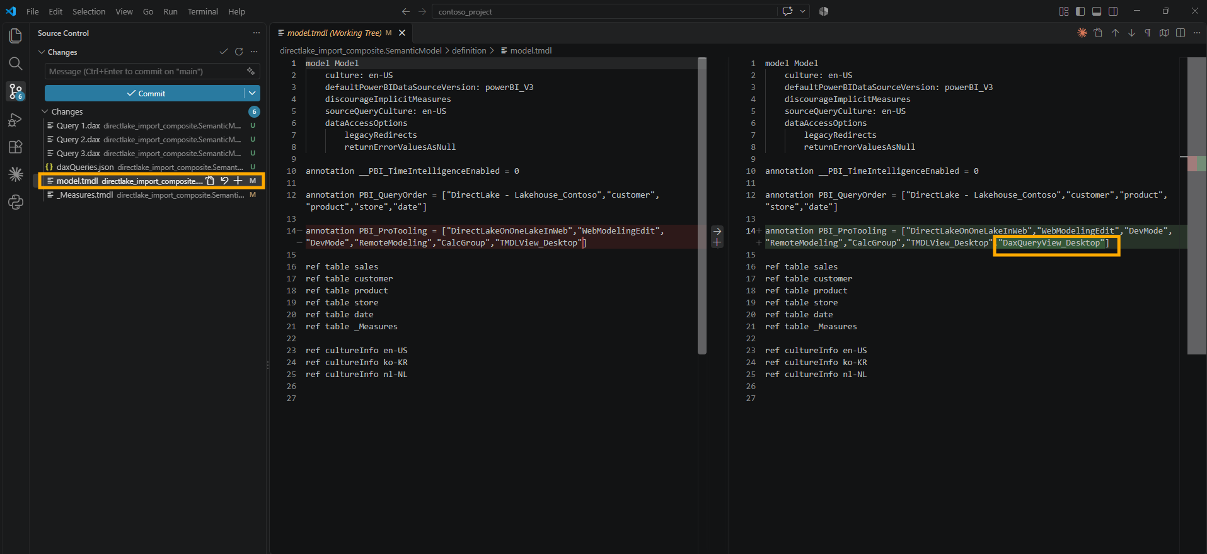Open editor more actions ellipsis menu
The width and height of the screenshot is (1207, 554).
point(1197,33)
